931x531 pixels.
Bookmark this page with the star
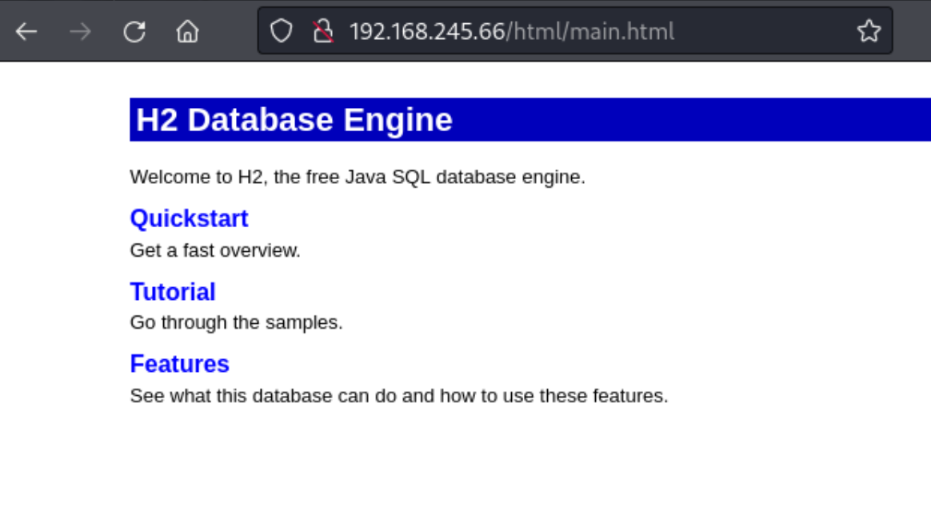click(x=869, y=31)
